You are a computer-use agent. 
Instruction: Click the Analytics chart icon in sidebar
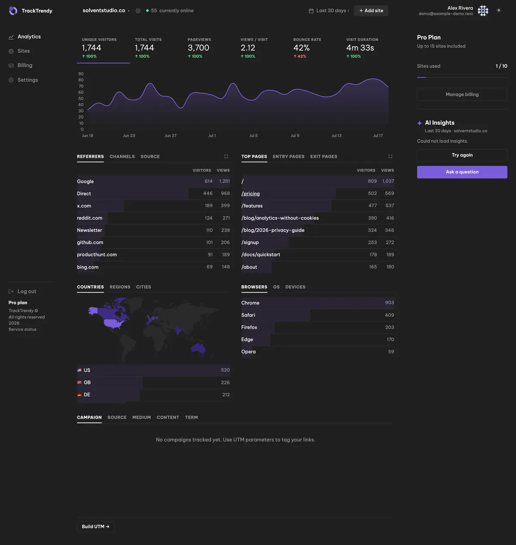click(x=11, y=37)
